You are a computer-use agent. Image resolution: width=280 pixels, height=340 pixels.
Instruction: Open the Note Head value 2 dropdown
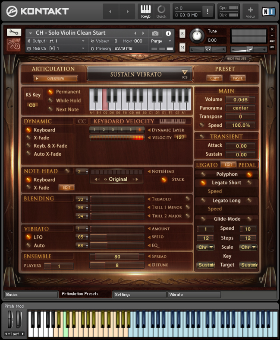click(82, 172)
